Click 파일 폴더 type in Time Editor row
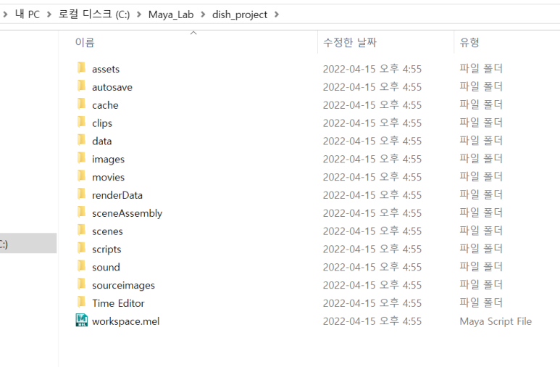Image resolution: width=560 pixels, height=367 pixels. (x=481, y=303)
